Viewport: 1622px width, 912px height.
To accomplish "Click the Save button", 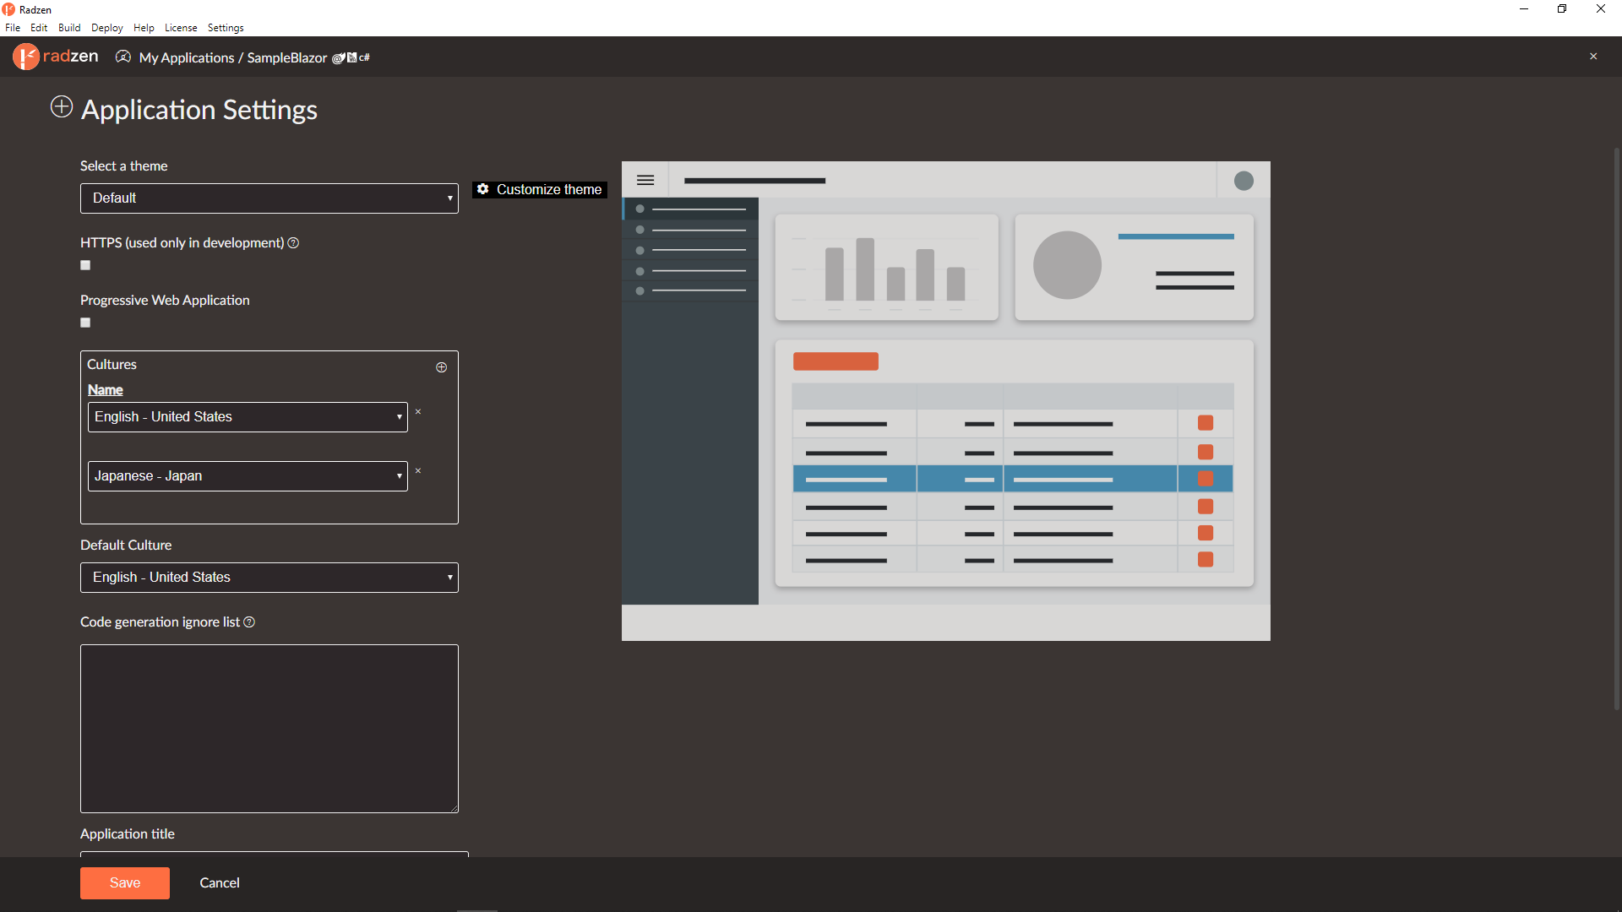I will pyautogui.click(x=125, y=883).
